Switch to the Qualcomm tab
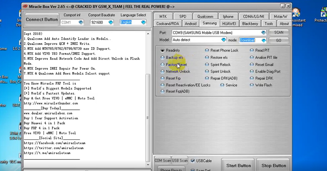The width and height of the screenshot is (327, 171). (x=205, y=17)
